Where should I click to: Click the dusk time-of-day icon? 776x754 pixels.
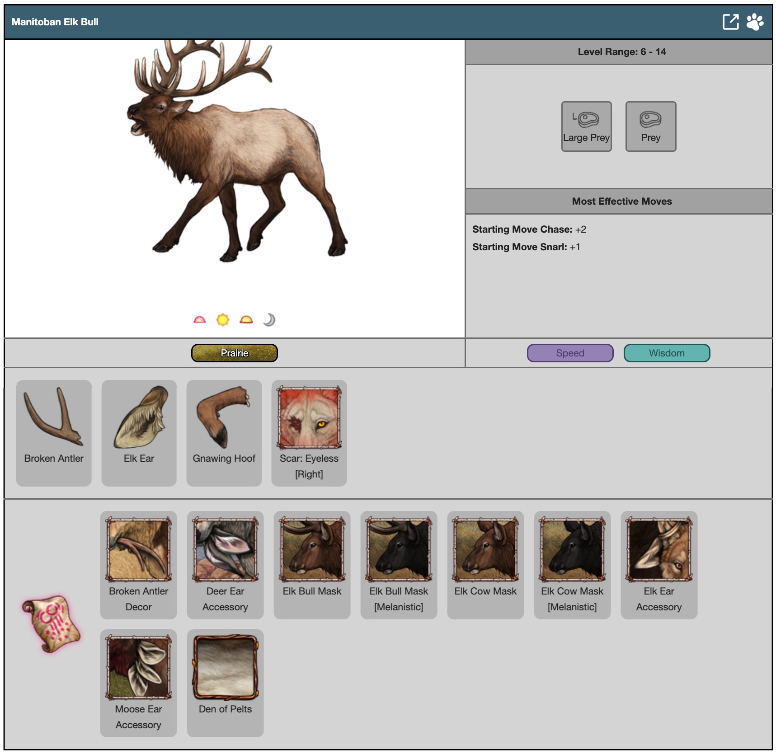click(x=246, y=320)
